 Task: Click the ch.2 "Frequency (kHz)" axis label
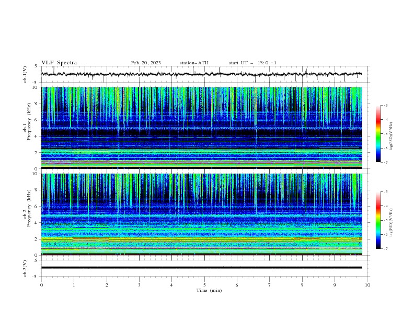[x=29, y=208]
